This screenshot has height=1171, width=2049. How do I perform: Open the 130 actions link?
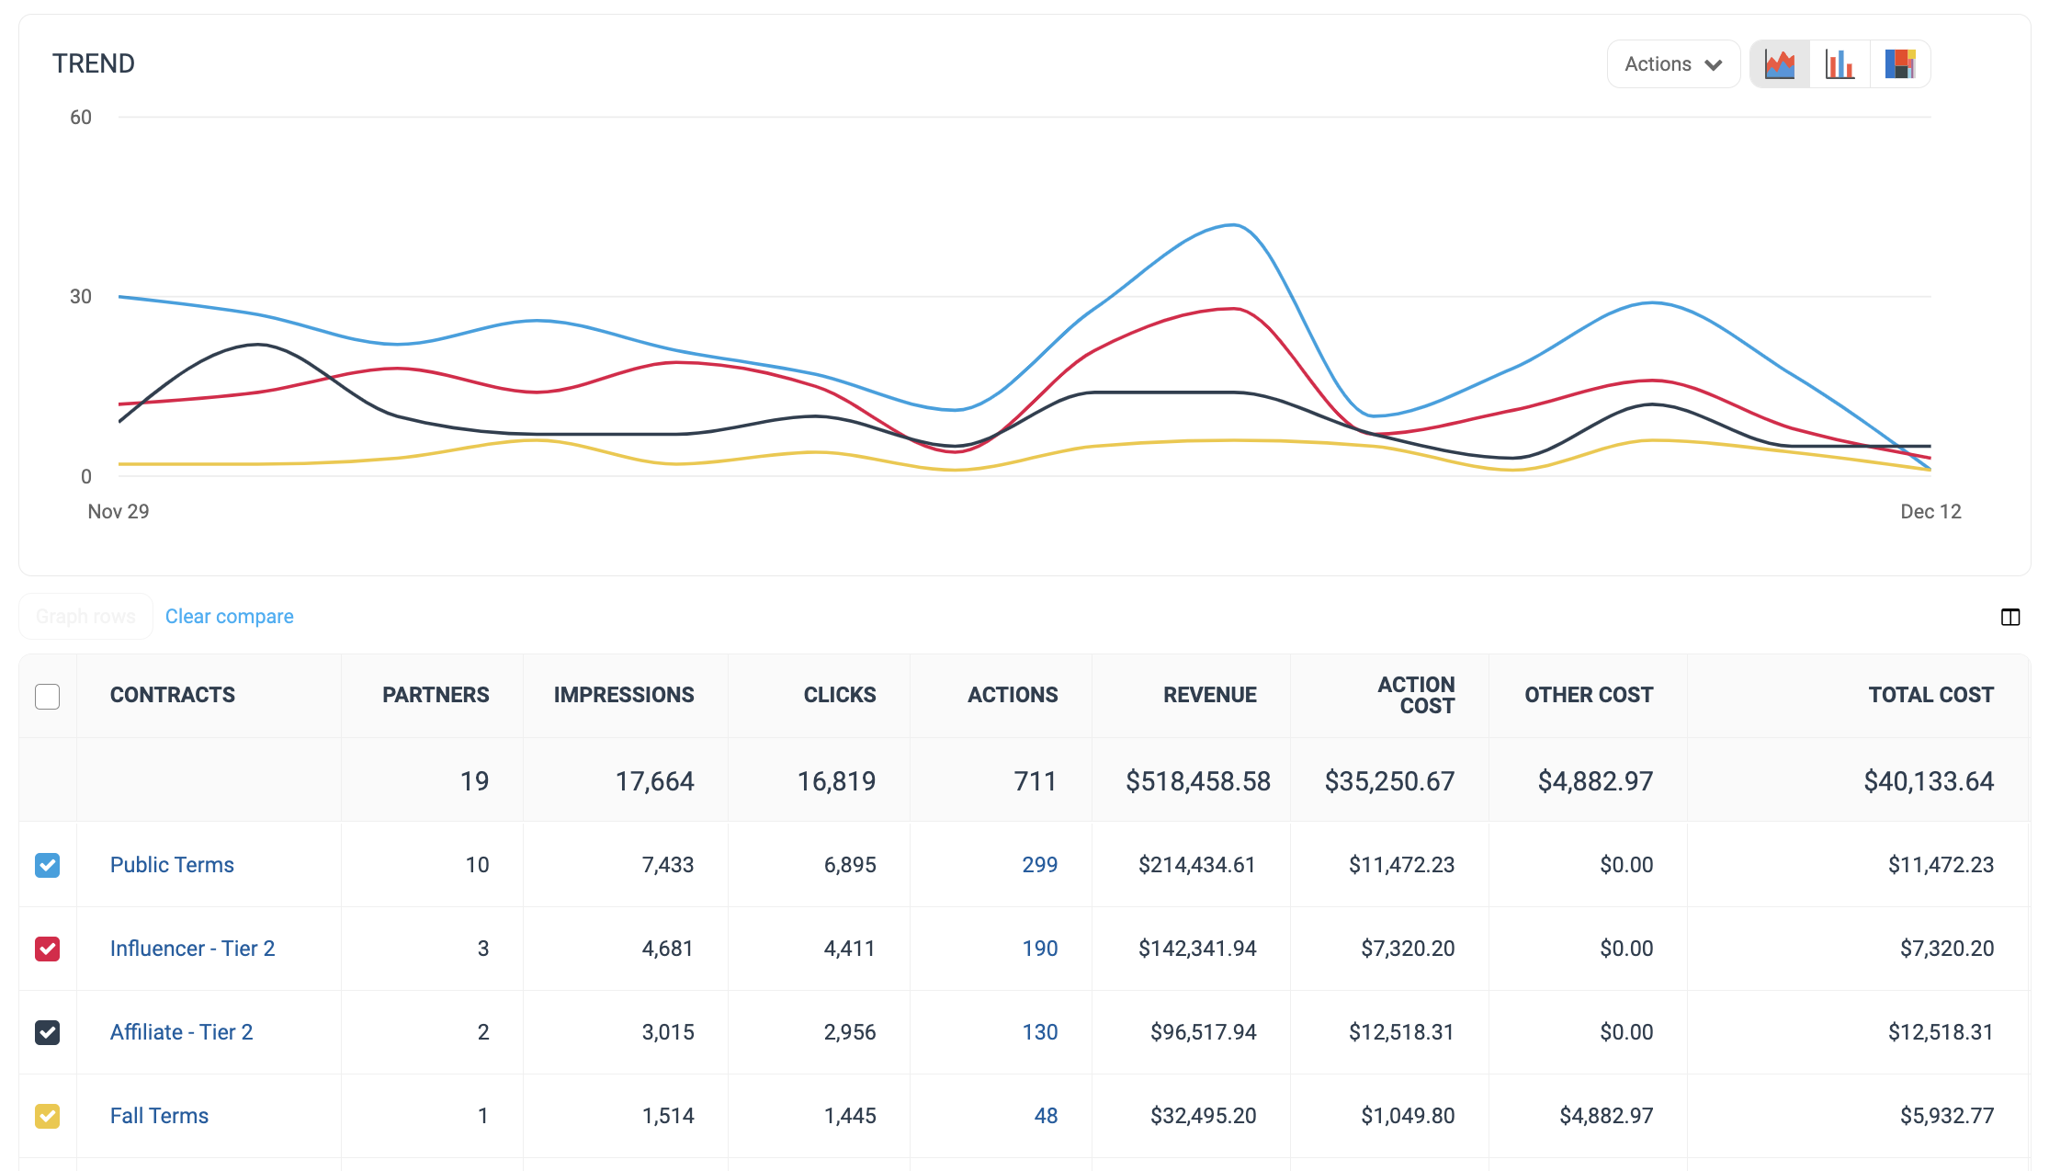(x=1039, y=1032)
